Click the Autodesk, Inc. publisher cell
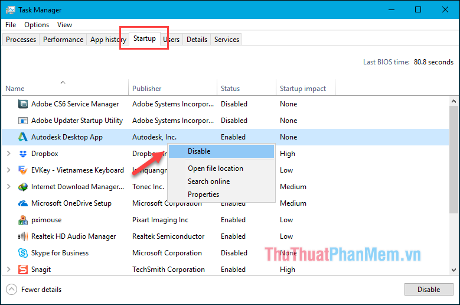Screen dimensions: 460x305 point(154,137)
